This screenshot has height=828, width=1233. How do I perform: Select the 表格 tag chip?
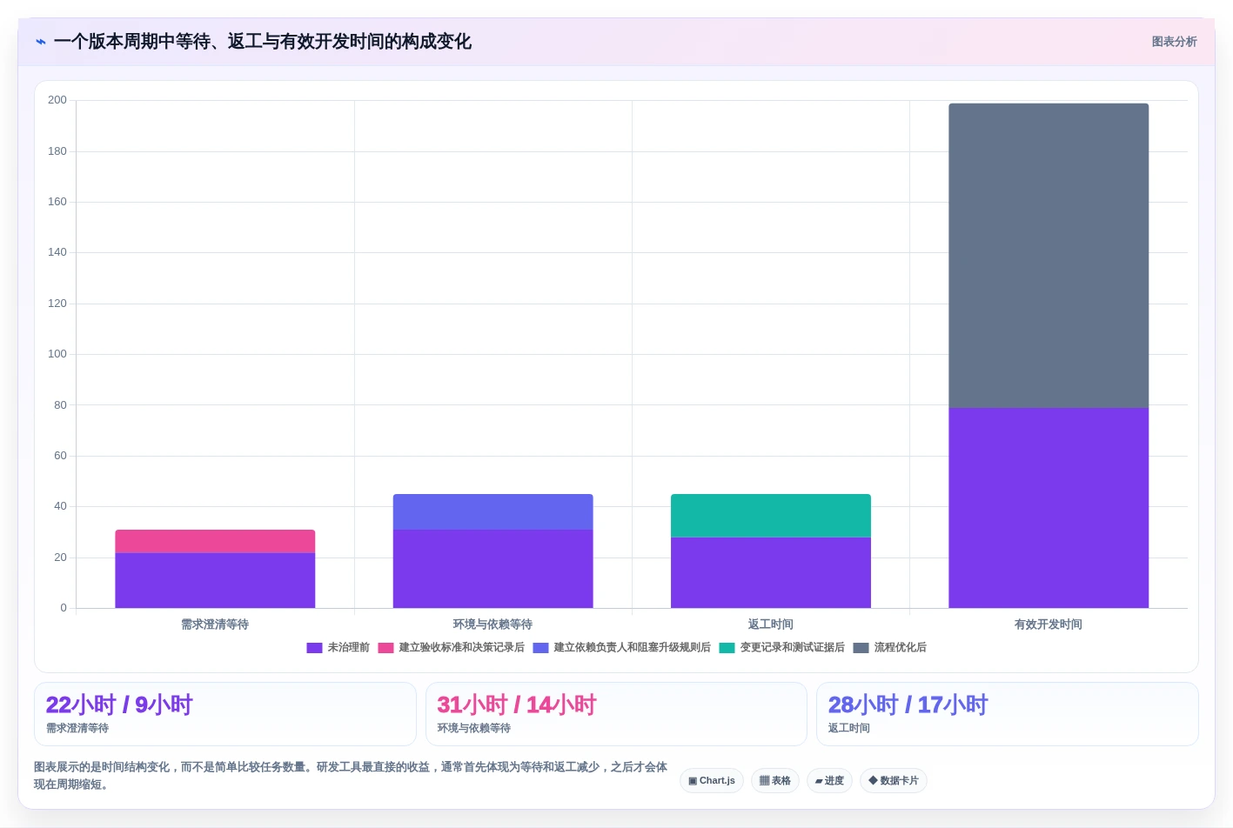click(x=775, y=780)
